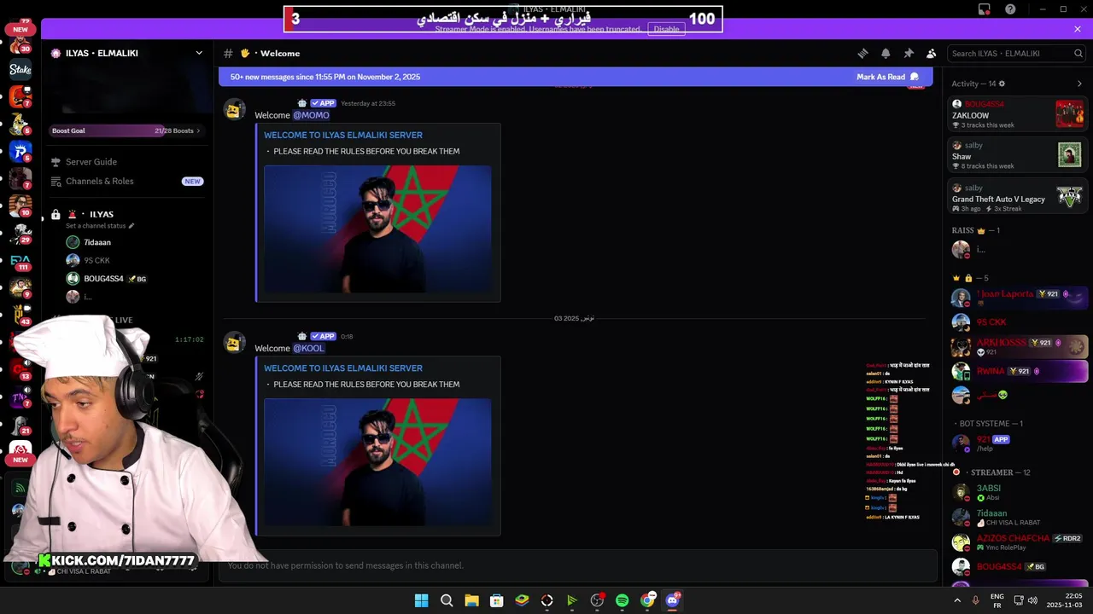The width and height of the screenshot is (1093, 614).
Task: Open Grand Theft Auto V Legacy activity
Action: coord(1018,198)
